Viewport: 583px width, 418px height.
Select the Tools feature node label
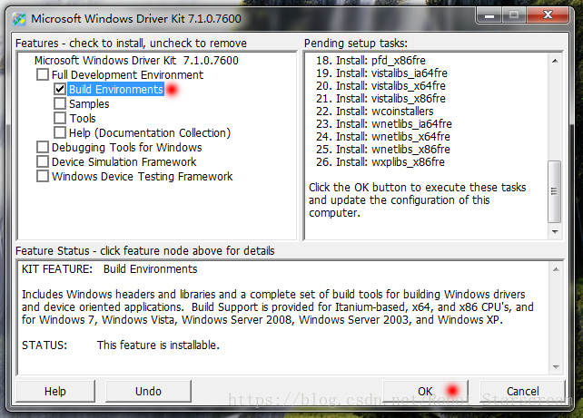pyautogui.click(x=83, y=119)
